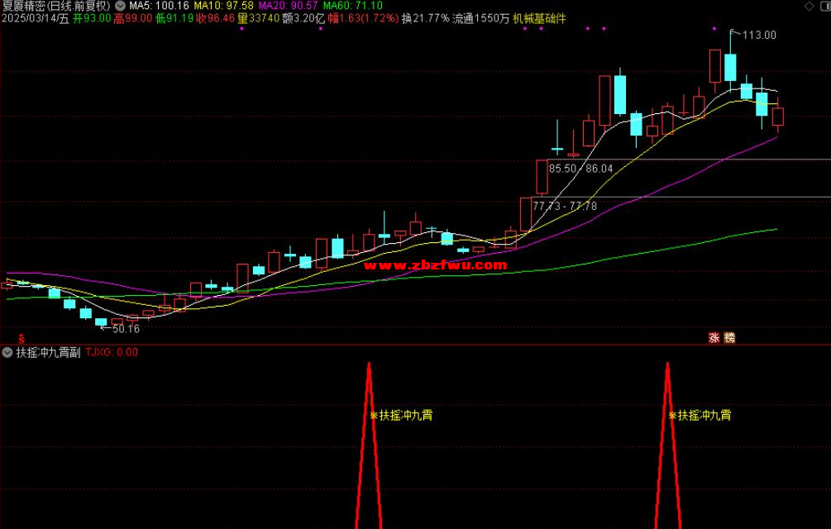
Task: Click the diamond icon in the top-right corner
Action: [x=810, y=6]
